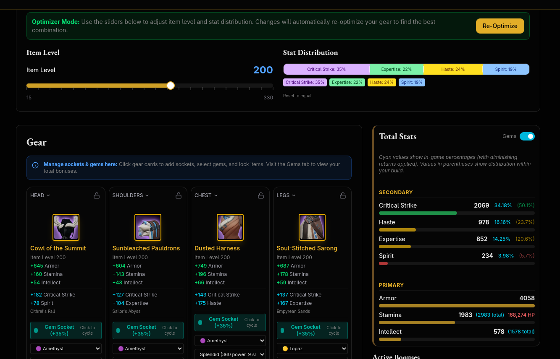Click the gem socket icon on LEGS card
Viewport: 560px width, 359px height.
[x=282, y=330]
